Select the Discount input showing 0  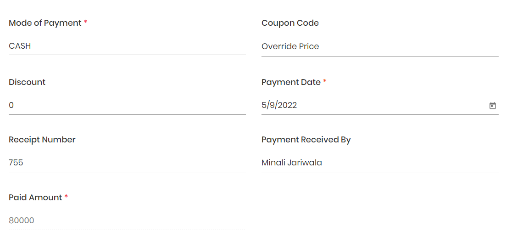(127, 105)
